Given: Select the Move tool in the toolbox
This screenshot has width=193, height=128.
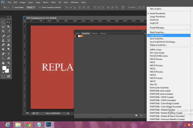Looking at the screenshot, I should [x=9, y=22].
